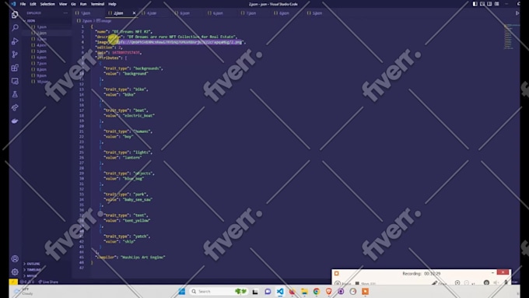Open Remote Explorer in activity bar
This screenshot has width=529, height=298.
pos(15,81)
